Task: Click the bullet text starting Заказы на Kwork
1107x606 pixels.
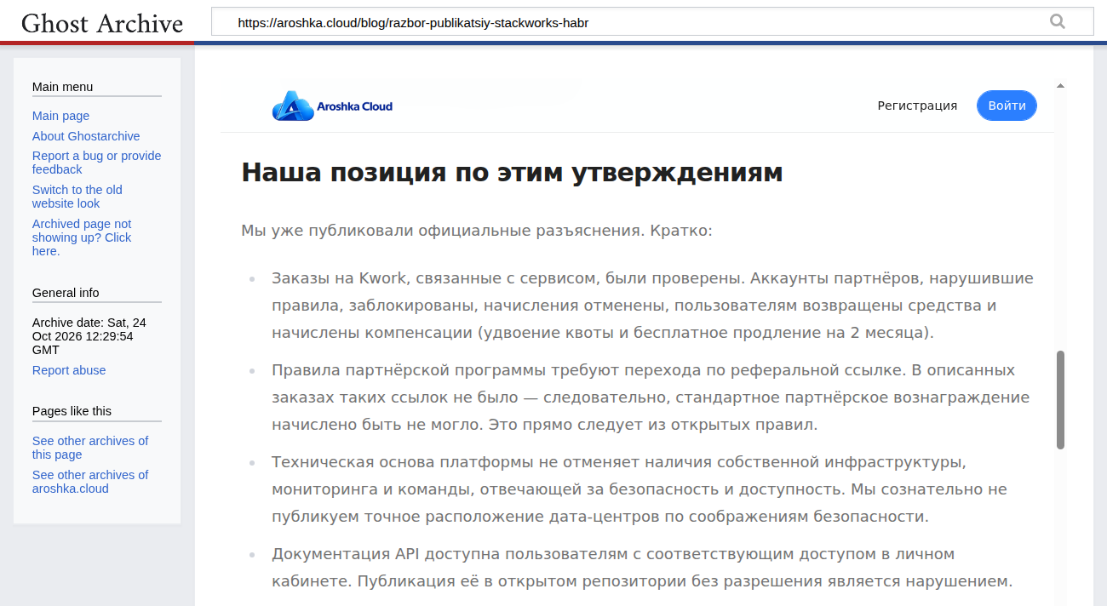Action: pyautogui.click(x=652, y=306)
